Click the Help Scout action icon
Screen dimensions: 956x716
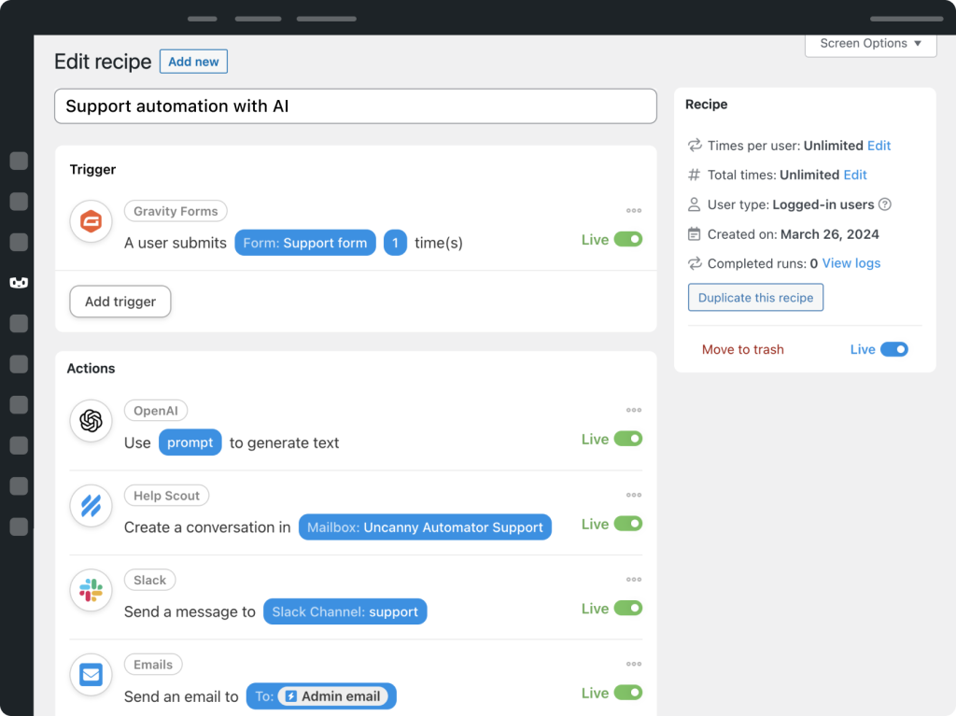(x=91, y=506)
